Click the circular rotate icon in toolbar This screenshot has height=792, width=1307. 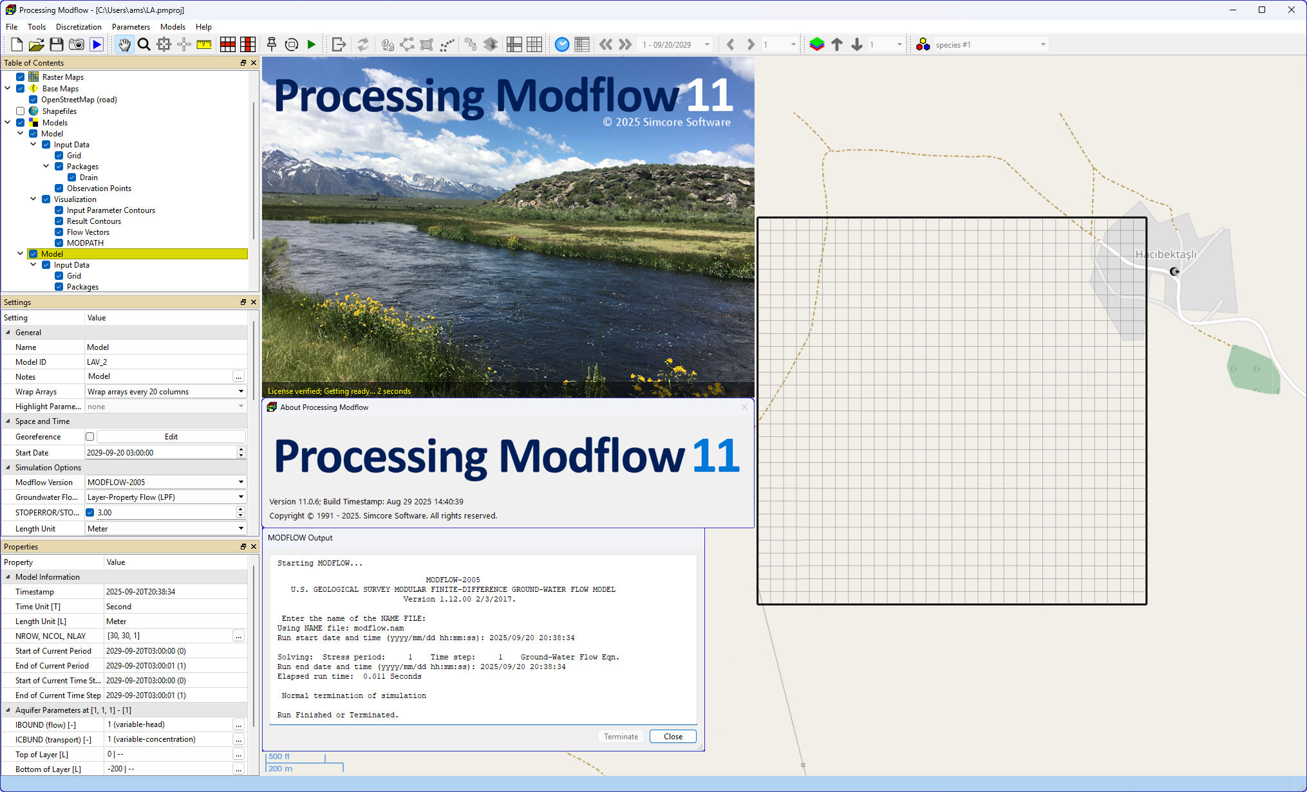tap(292, 44)
